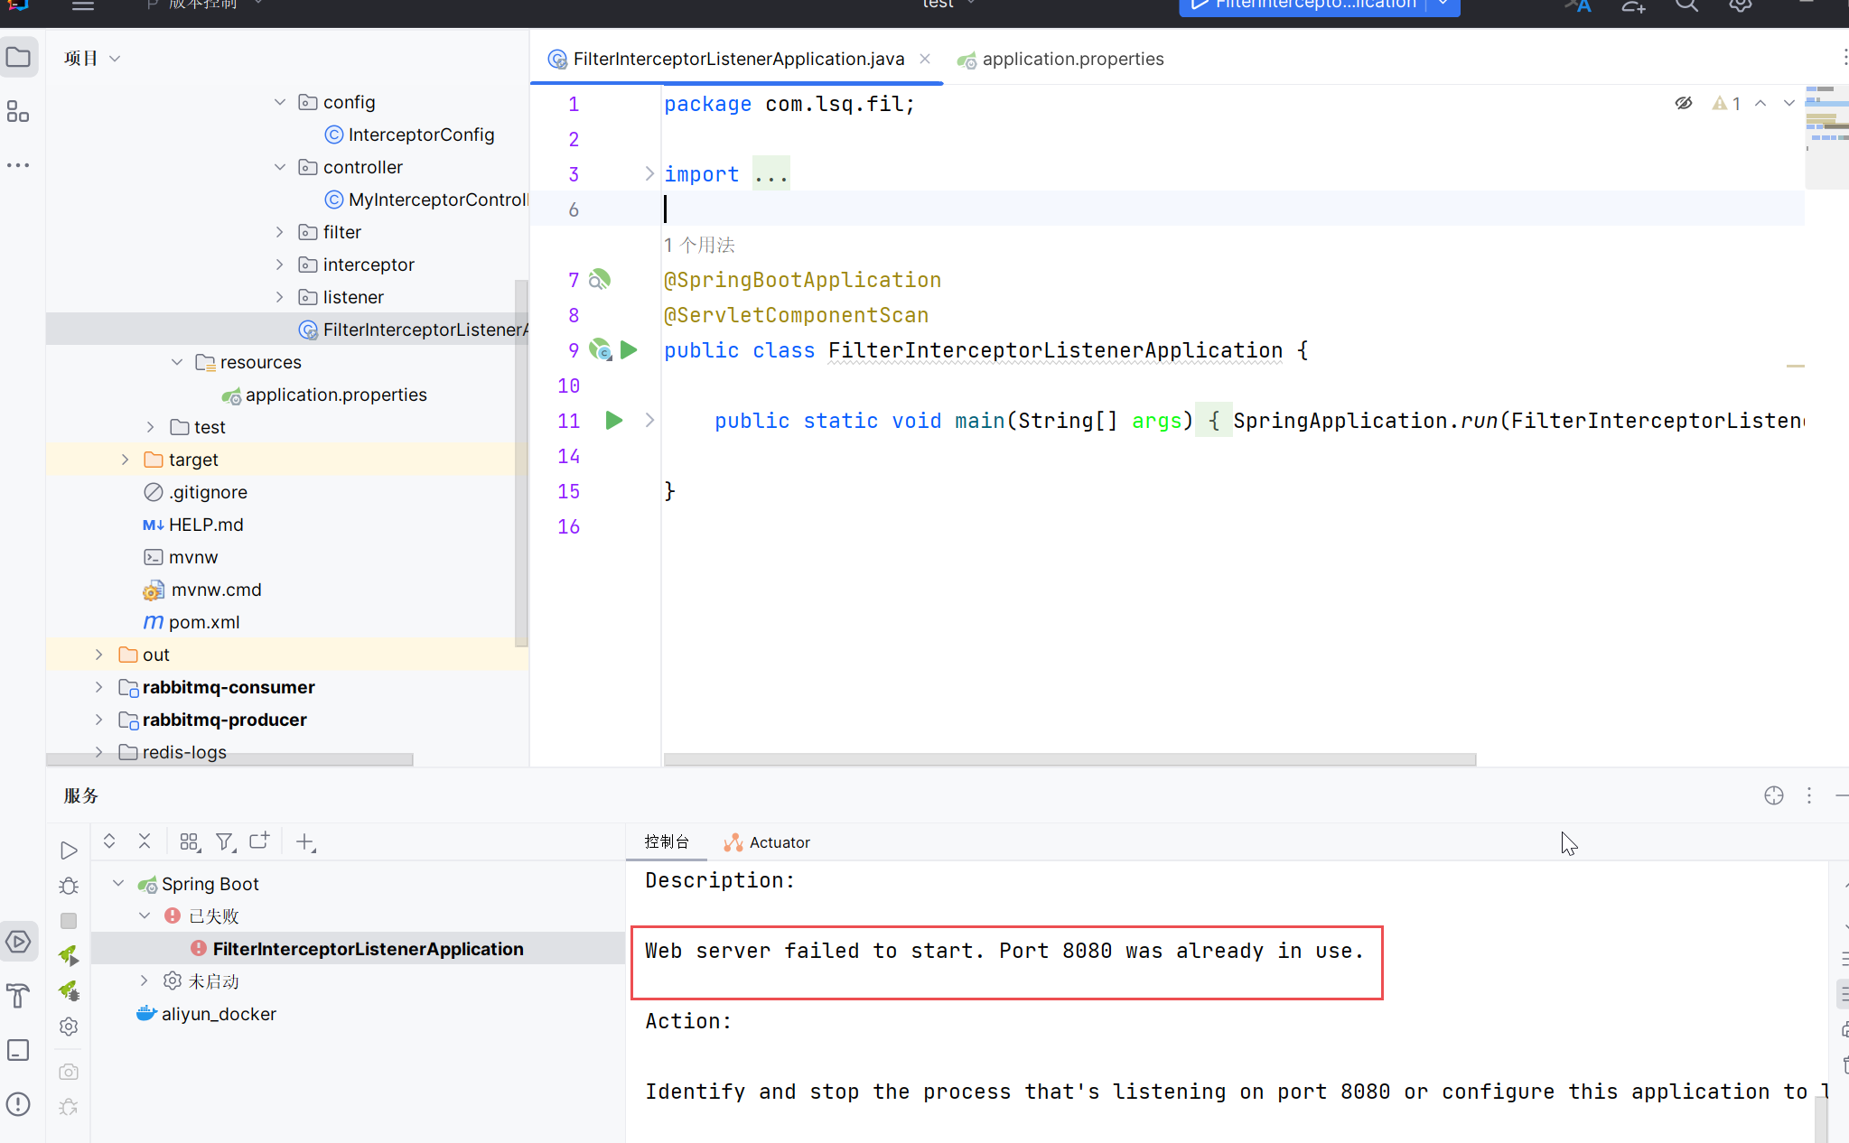1849x1143 pixels.
Task: Click the Debug bug icon in Services toolbar
Action: [x=69, y=886]
